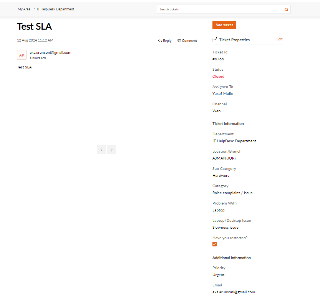Viewport: 320px width, 306px height.
Task: Expand next ticket using right chevron
Action: click(111, 150)
